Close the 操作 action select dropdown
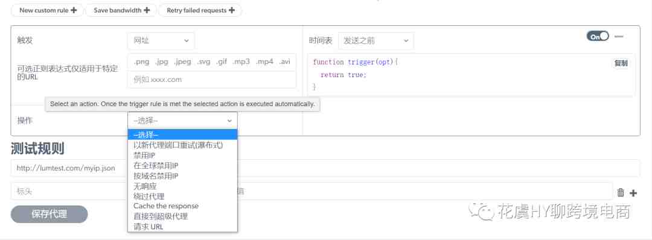652x240 pixels. tap(182, 121)
